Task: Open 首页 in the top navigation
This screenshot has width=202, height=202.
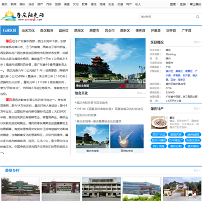Action: pyautogui.click(x=4, y=4)
